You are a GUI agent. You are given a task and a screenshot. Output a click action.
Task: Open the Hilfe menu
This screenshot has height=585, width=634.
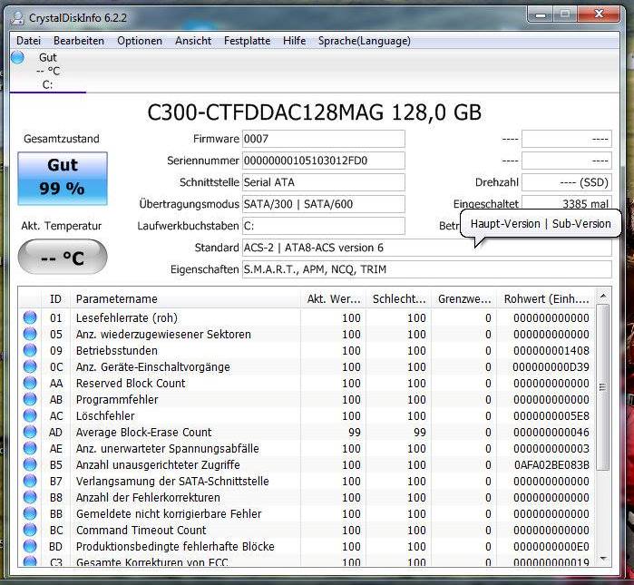(295, 41)
